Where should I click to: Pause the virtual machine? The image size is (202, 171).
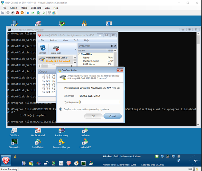tap(28, 13)
